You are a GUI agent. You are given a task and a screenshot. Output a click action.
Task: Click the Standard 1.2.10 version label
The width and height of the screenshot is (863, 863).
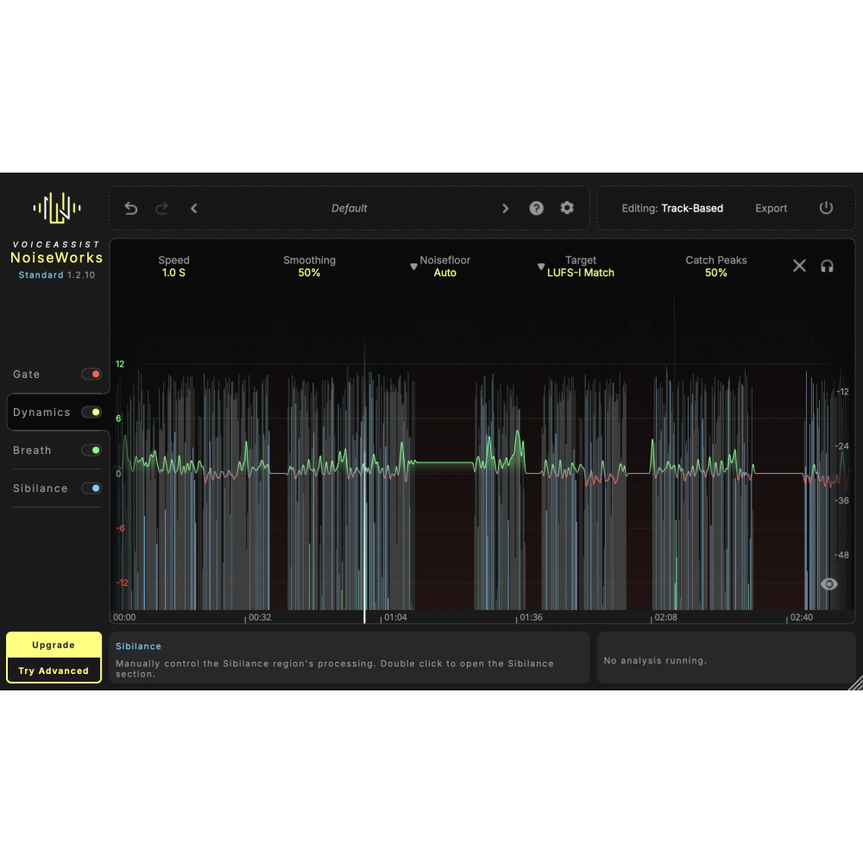57,275
